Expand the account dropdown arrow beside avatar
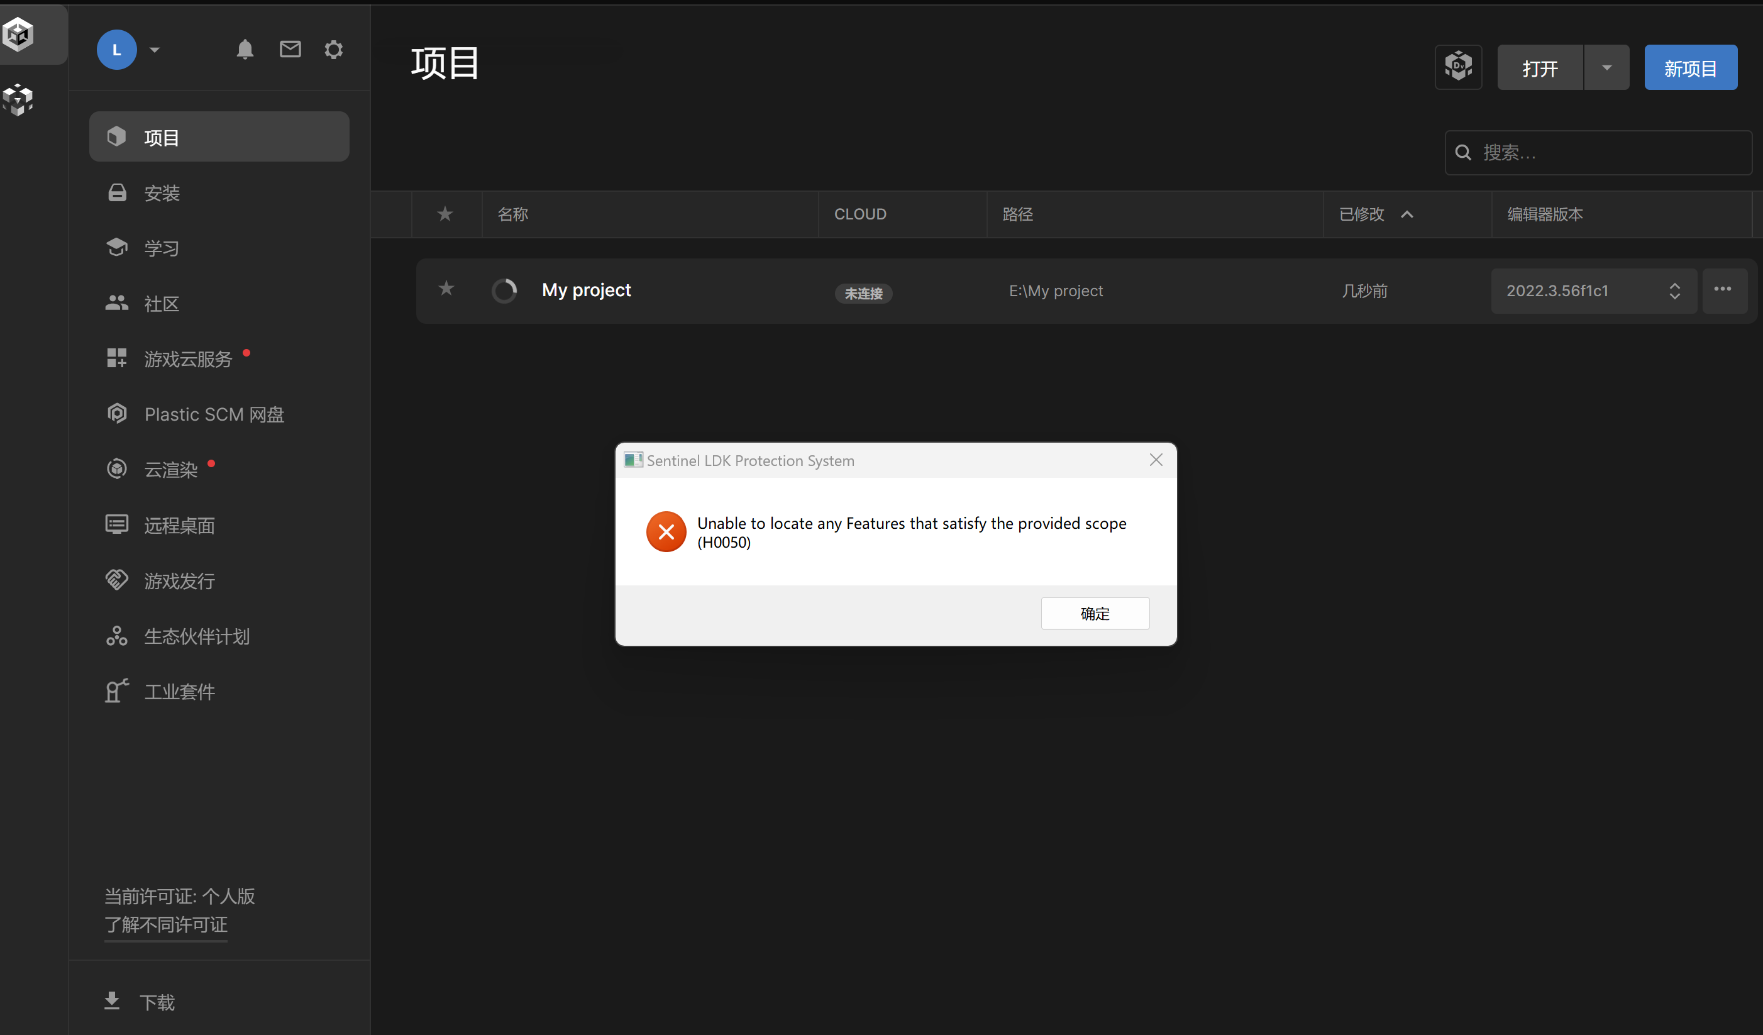Image resolution: width=1763 pixels, height=1035 pixels. coord(155,50)
